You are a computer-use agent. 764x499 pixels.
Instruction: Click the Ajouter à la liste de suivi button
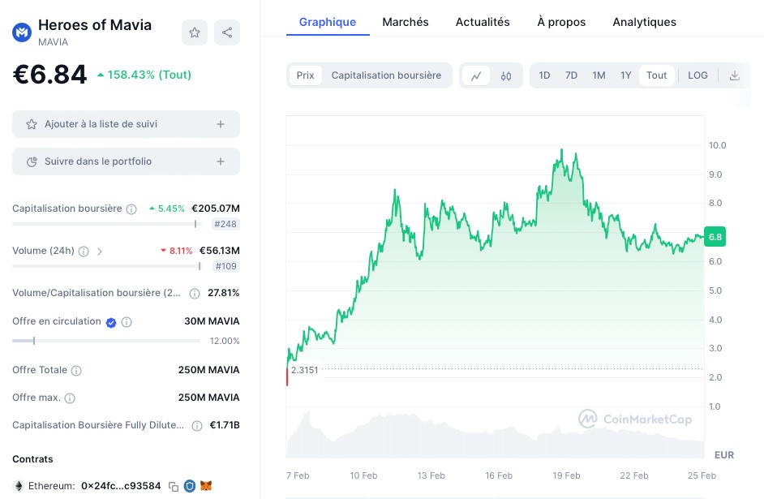coord(126,123)
